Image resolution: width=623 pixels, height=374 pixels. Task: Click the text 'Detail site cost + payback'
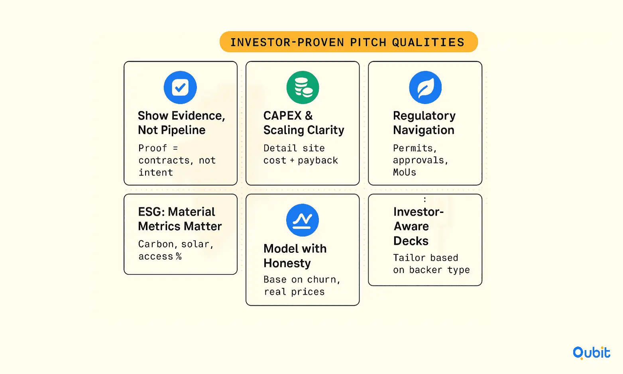click(301, 154)
